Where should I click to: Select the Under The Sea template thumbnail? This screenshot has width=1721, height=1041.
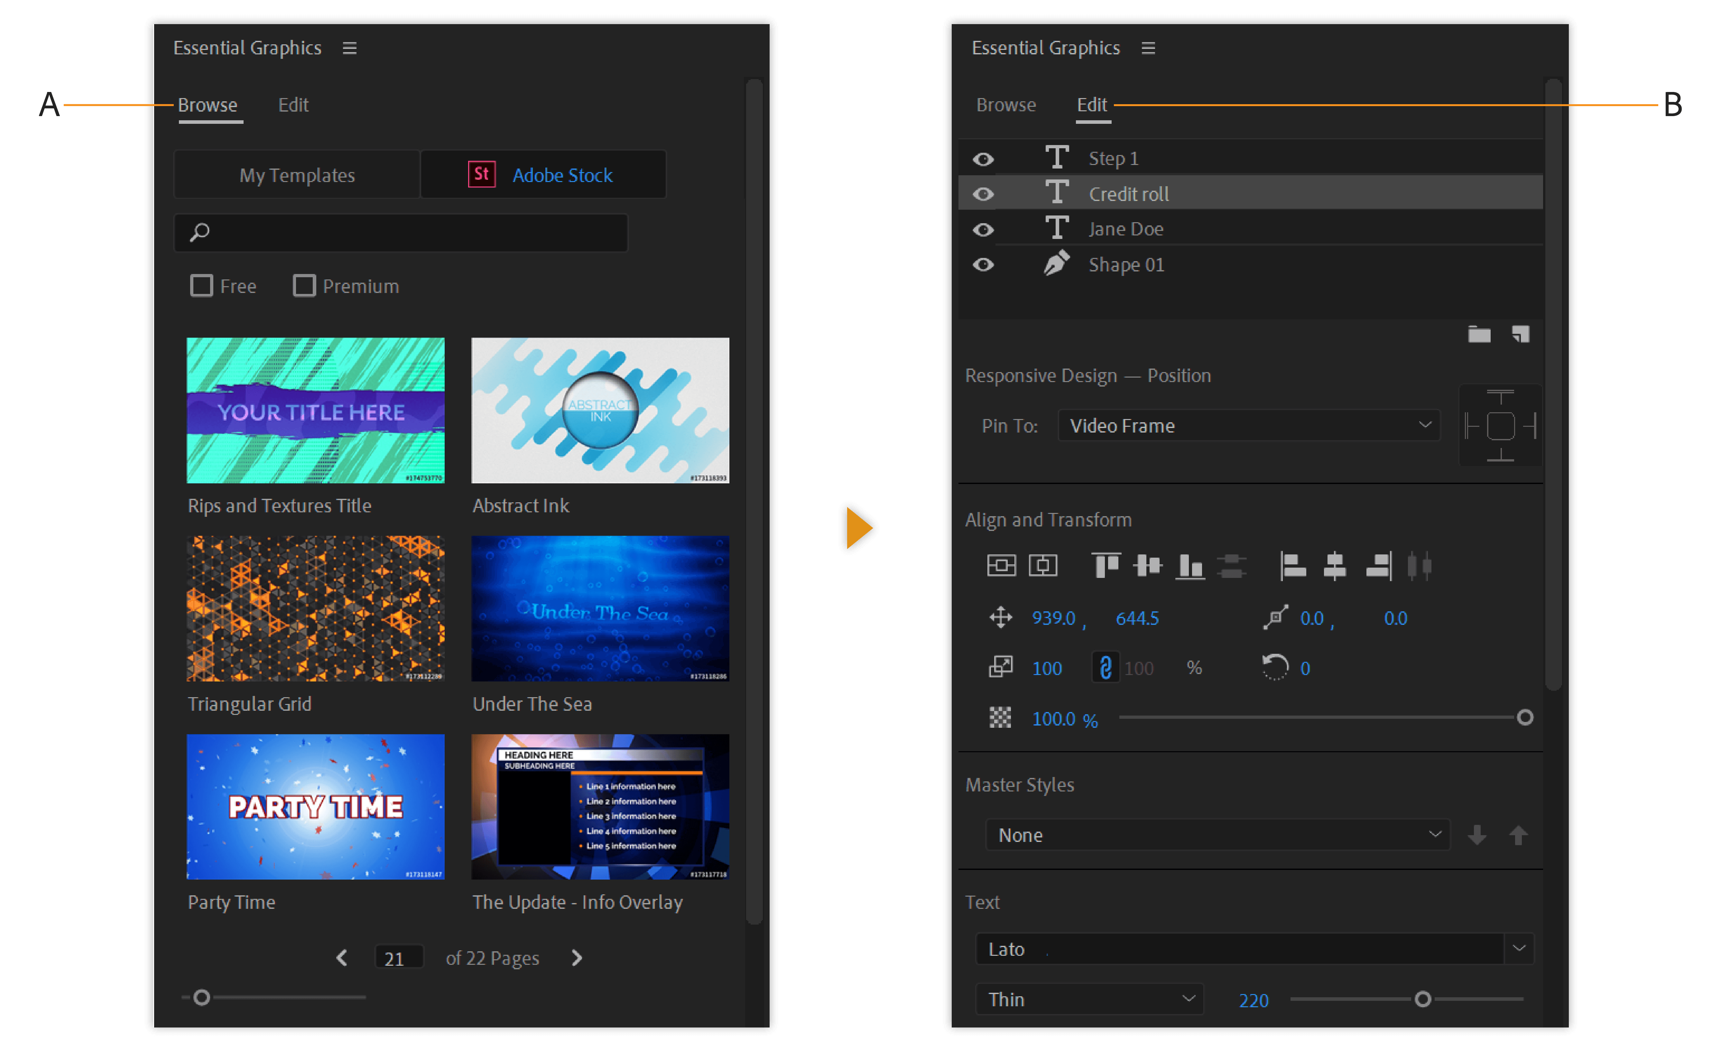point(600,608)
